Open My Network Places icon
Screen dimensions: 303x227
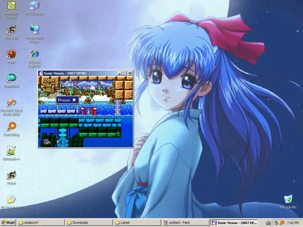[34, 34]
